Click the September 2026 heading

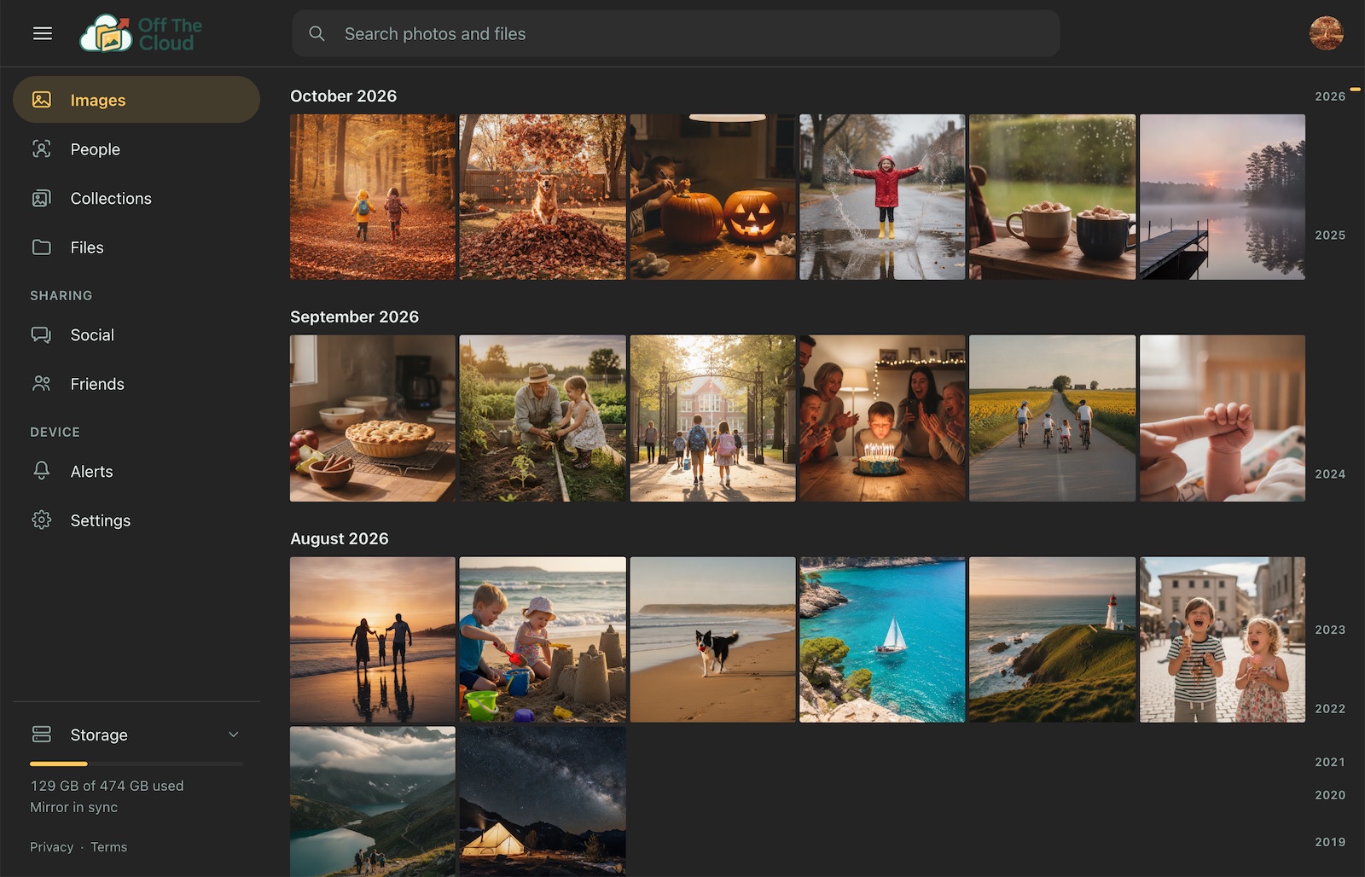[x=355, y=317]
